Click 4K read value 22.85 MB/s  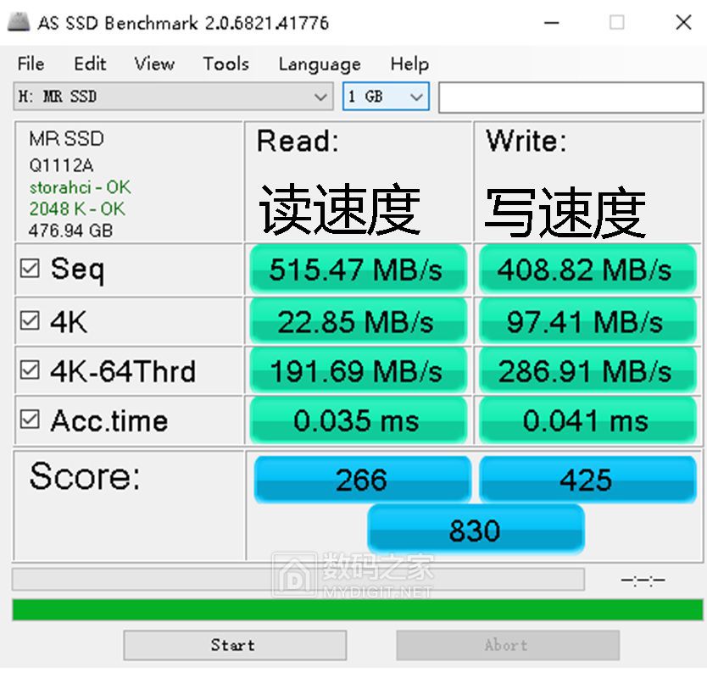point(358,321)
